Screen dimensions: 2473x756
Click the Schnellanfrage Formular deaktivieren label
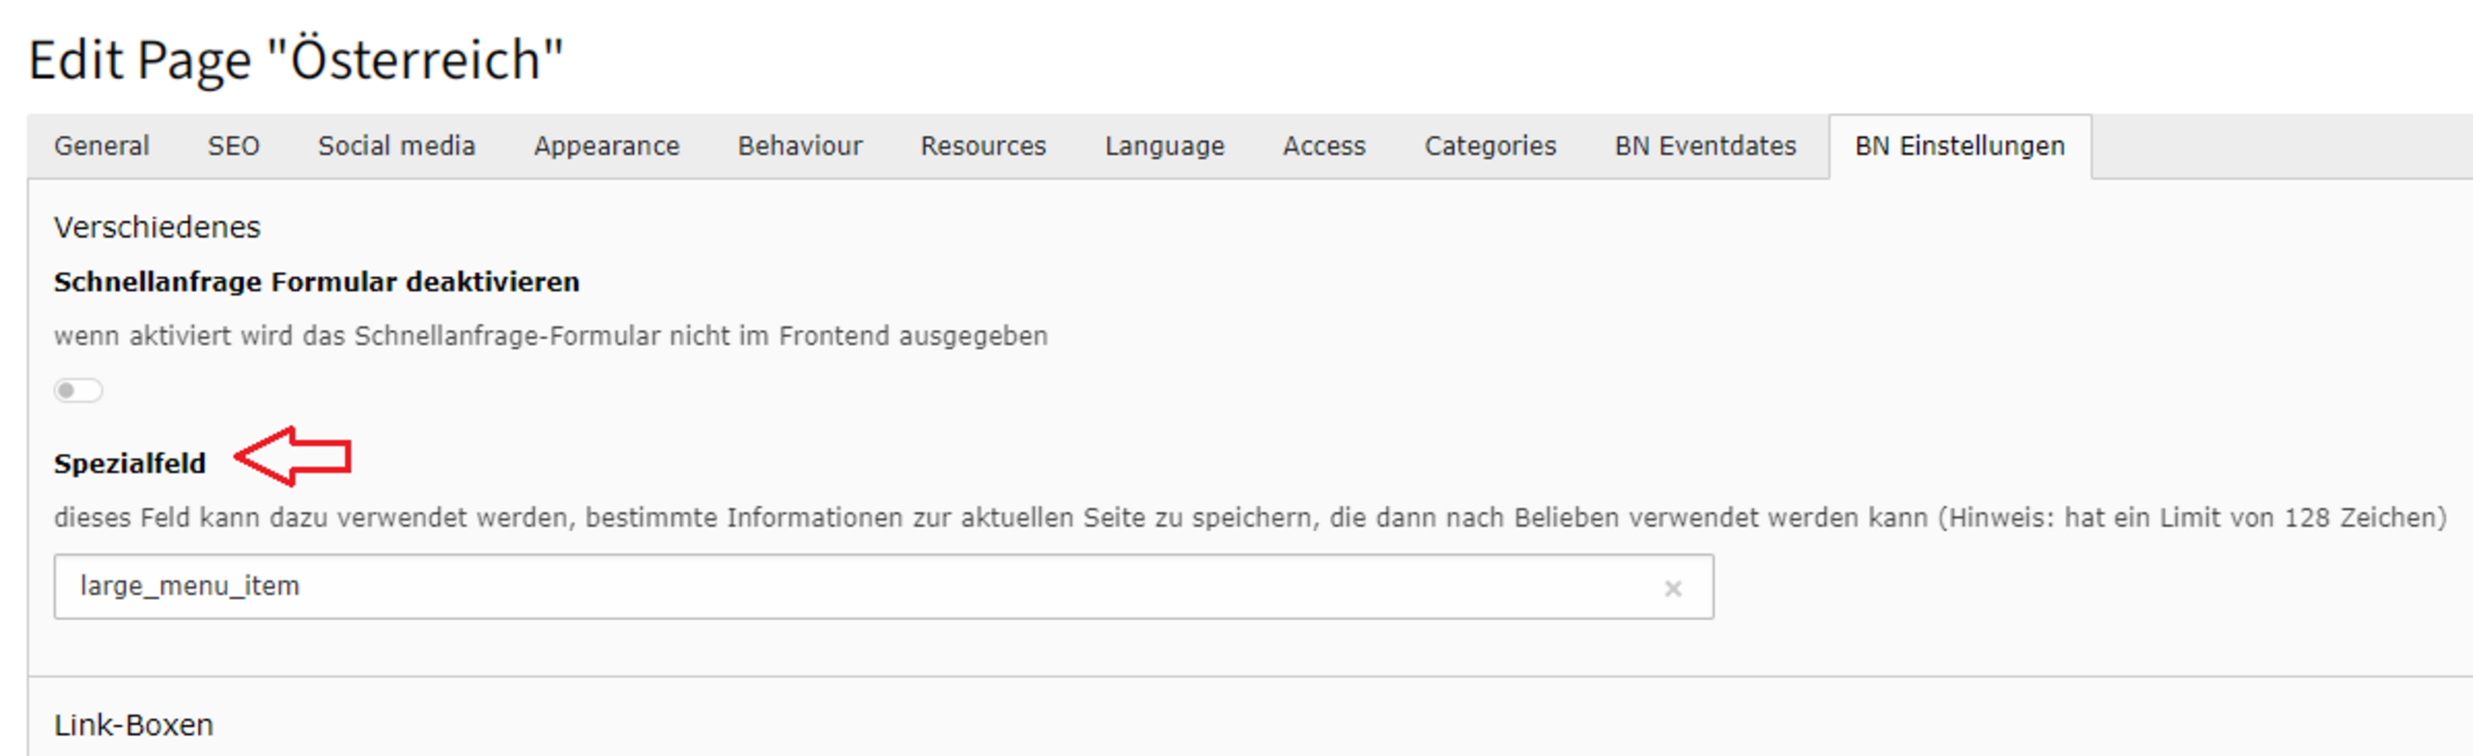tap(316, 282)
